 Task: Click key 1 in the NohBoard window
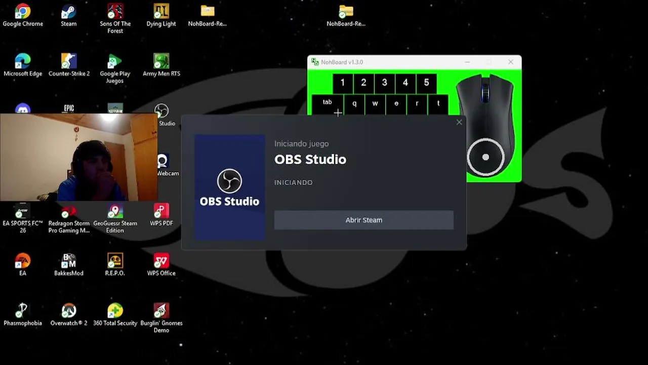342,83
